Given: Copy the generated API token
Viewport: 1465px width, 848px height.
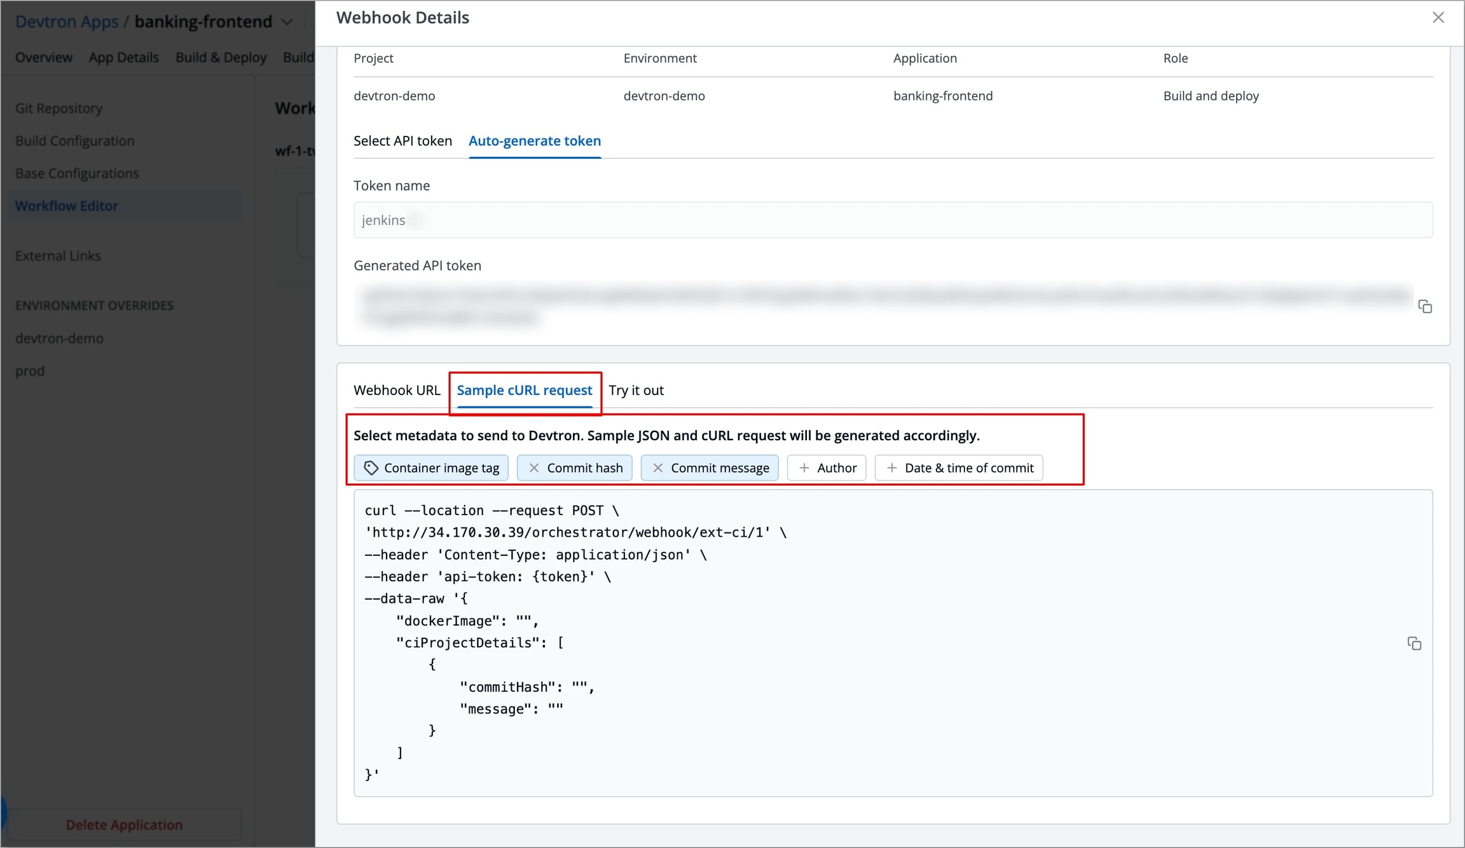Looking at the screenshot, I should tap(1425, 307).
